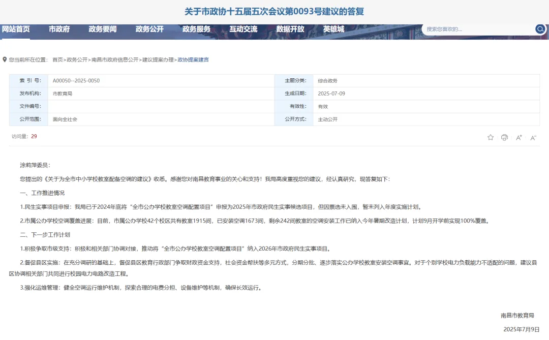Click the signature 南昌市教育局
Screen dimensions: 549x340
(x=517, y=316)
